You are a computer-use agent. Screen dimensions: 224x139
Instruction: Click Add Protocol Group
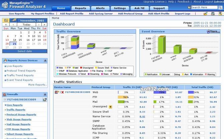pyautogui.click(x=130, y=14)
